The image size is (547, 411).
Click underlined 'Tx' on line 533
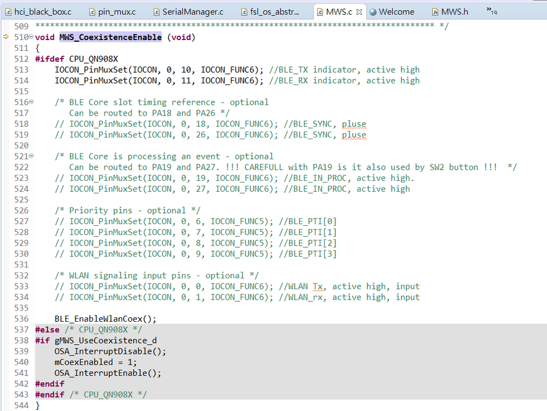(318, 287)
